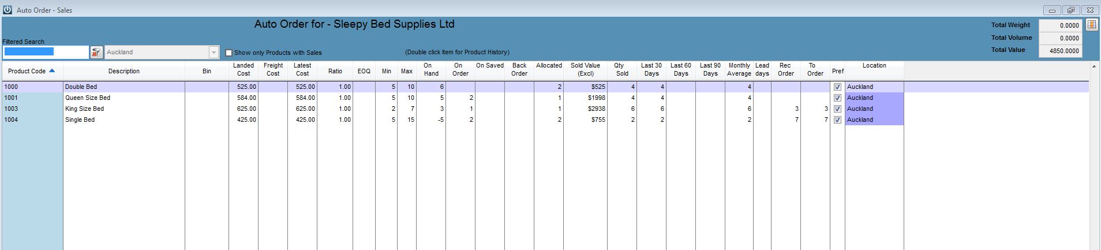The width and height of the screenshot is (1101, 250).
Task: Click the $755 sold value cell
Action: 586,120
